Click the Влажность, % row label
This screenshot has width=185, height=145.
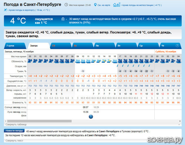(19, 103)
